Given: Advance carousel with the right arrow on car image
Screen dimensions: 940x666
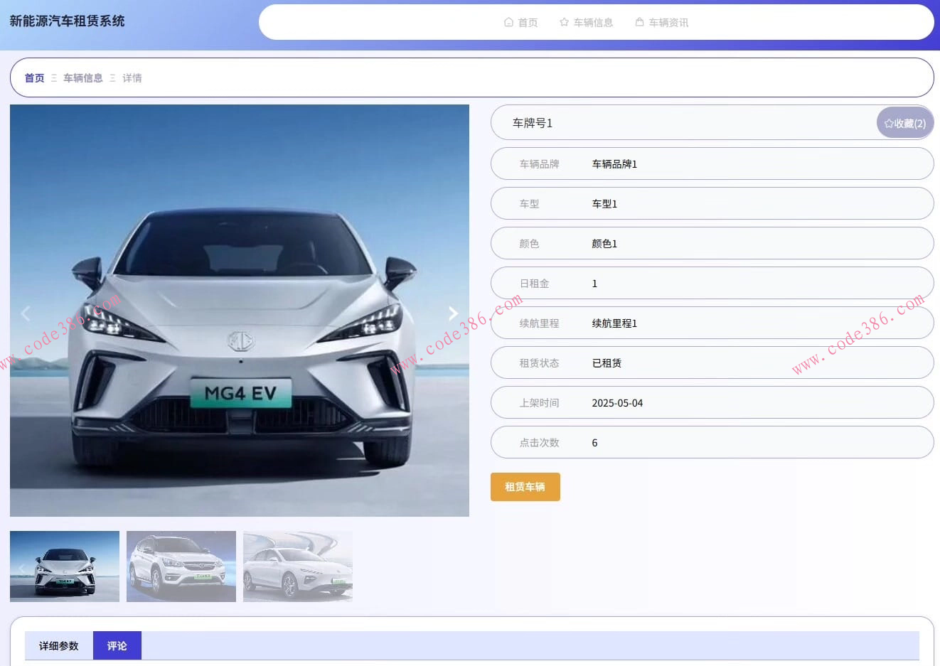Looking at the screenshot, I should tap(453, 313).
